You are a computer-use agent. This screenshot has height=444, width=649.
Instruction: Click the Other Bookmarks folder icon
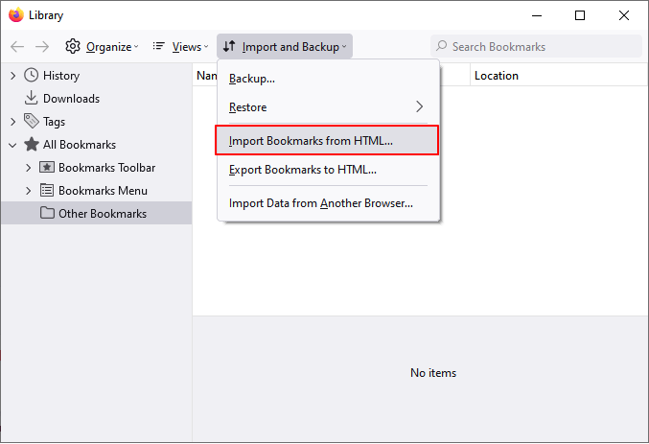click(x=47, y=214)
